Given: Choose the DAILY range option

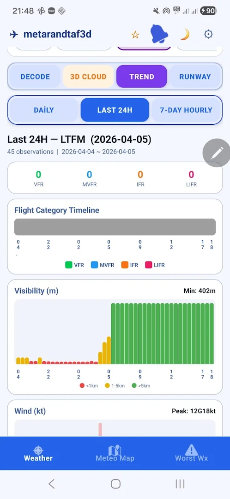Looking at the screenshot, I should coord(43,110).
